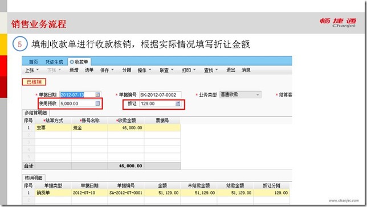The width and height of the screenshot is (367, 207).
Task: Select the 支票 settlement method cell
Action: pyautogui.click(x=53, y=128)
